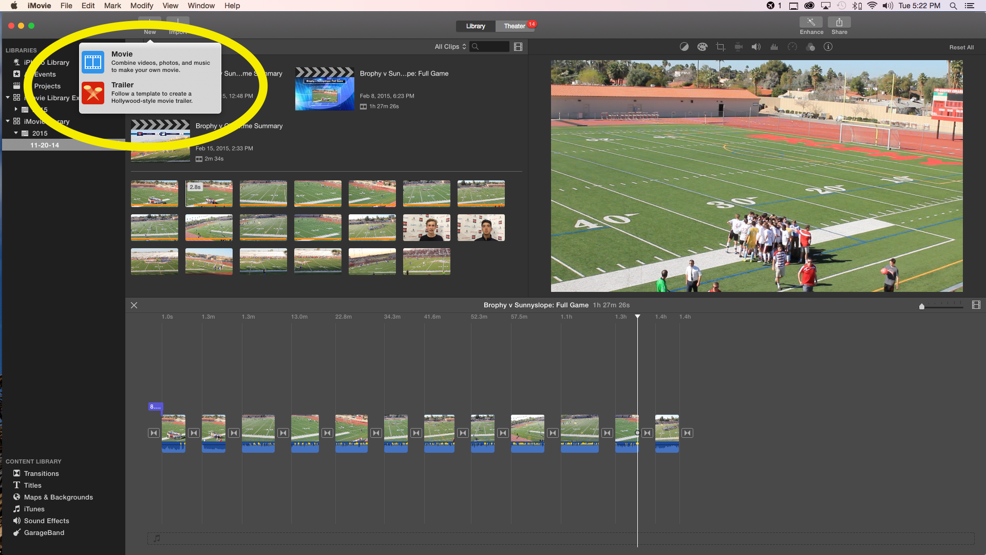Click the transition after the last timeline clip
Viewport: 986px width, 555px height.
[x=687, y=433]
